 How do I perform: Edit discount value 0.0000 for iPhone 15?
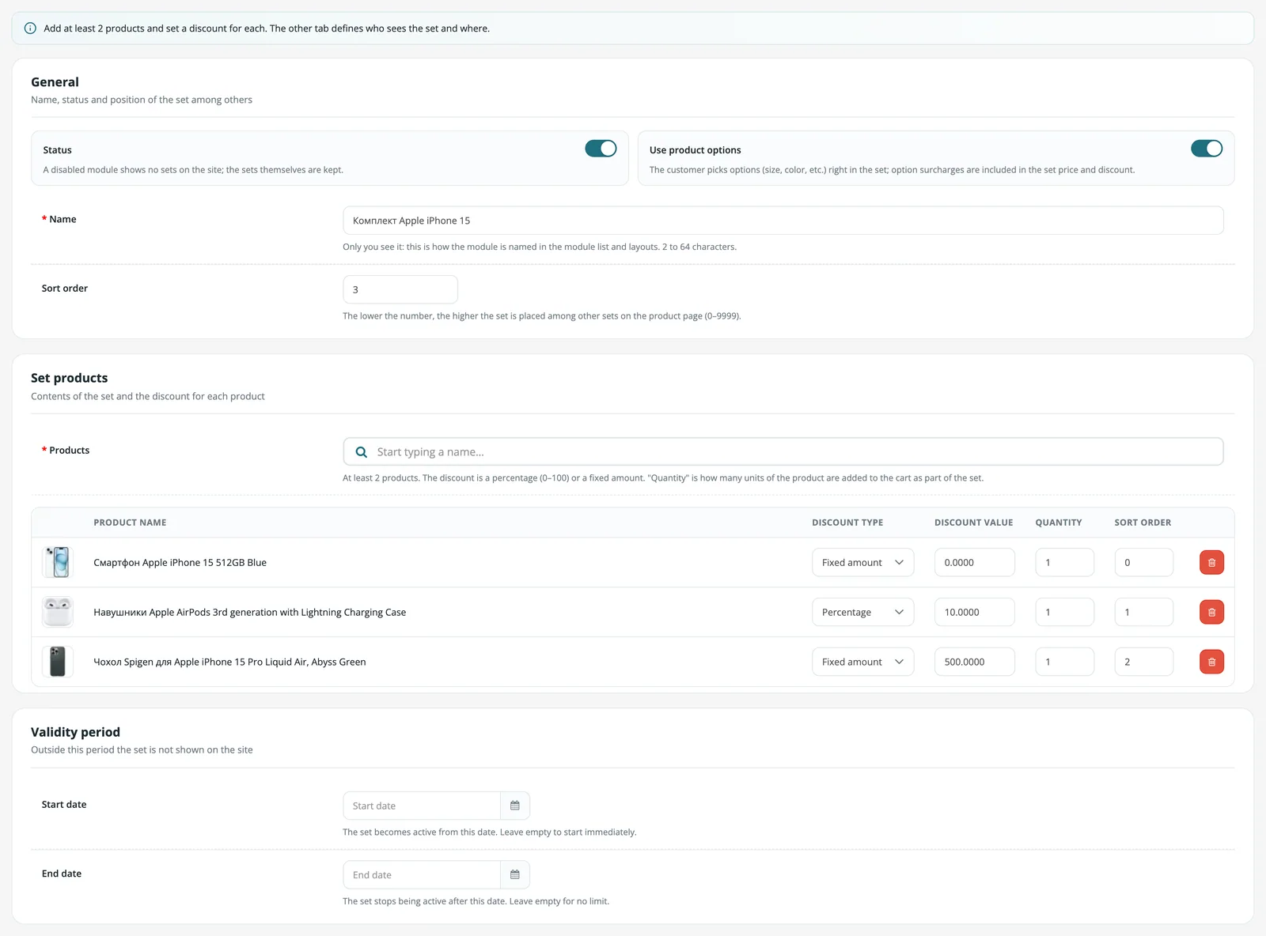(x=975, y=562)
